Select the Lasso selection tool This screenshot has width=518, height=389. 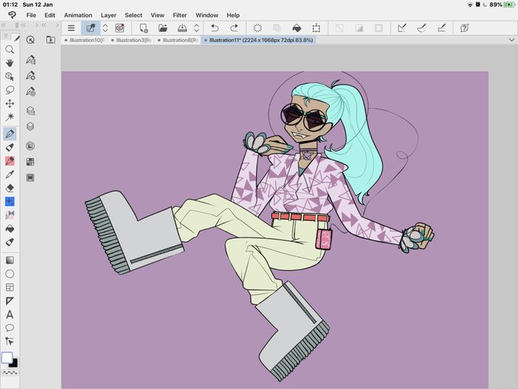coord(10,90)
